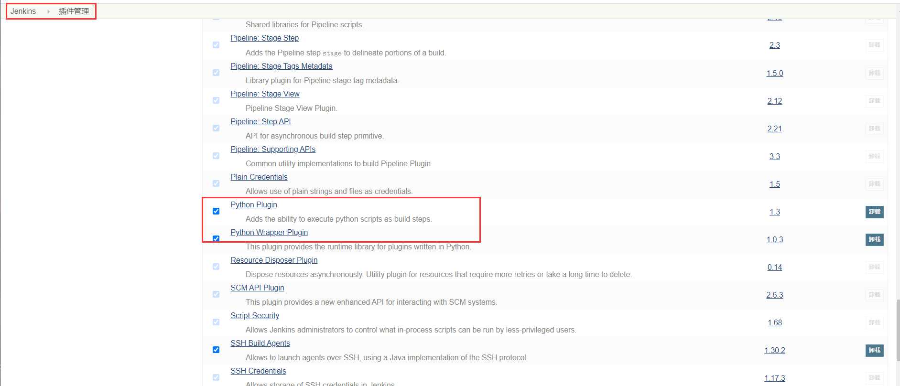The width and height of the screenshot is (900, 386).
Task: Click the 插件管理 breadcrumb item
Action: click(x=74, y=11)
